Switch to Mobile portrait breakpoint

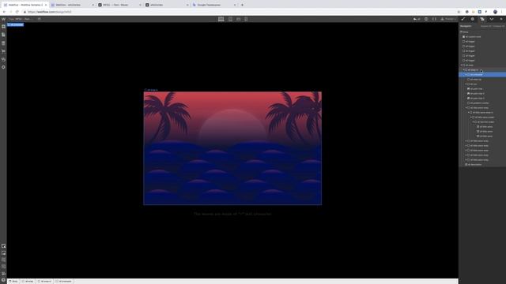point(246,19)
